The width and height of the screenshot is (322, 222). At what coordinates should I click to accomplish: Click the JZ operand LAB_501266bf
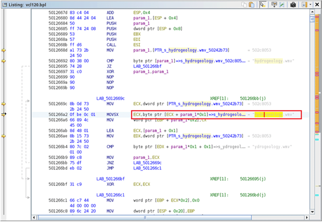147,66
